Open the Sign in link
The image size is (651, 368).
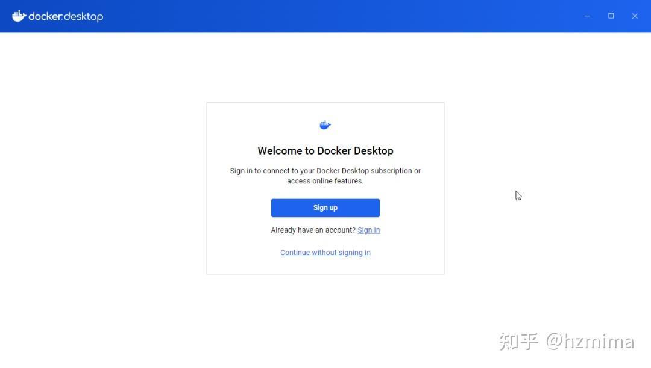coord(369,230)
